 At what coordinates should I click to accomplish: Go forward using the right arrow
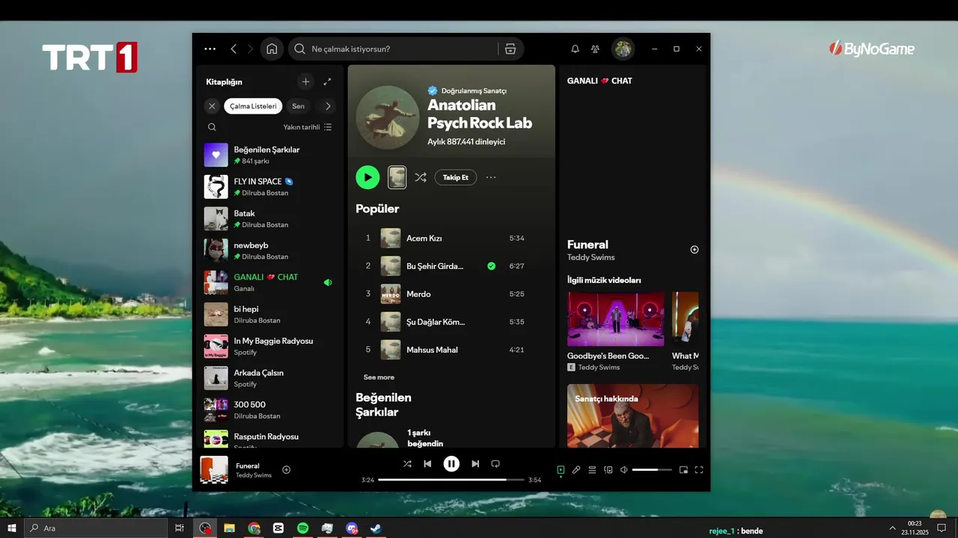click(x=251, y=49)
